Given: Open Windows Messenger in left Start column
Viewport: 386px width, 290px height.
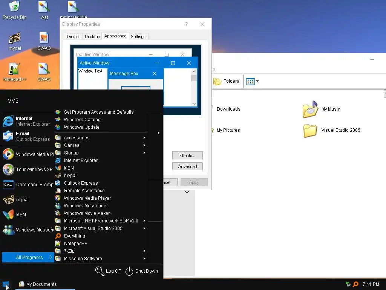Looking at the screenshot, I should point(28,230).
